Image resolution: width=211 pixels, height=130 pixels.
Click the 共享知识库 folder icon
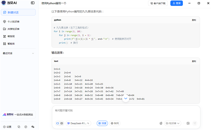click(x=5, y=29)
